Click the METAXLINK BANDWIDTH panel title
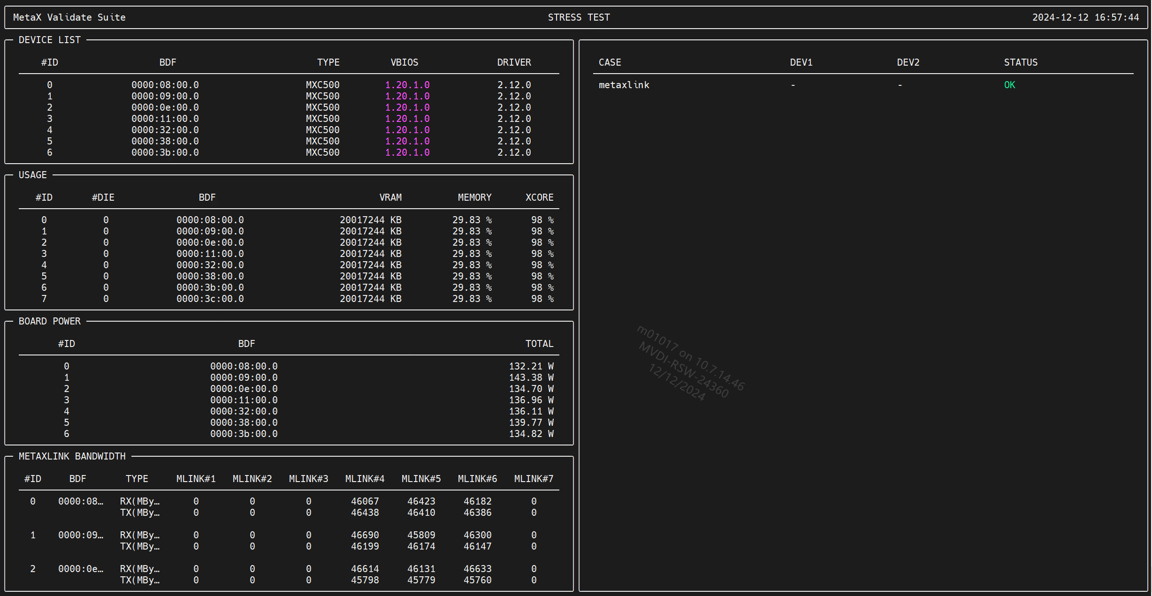 click(72, 456)
